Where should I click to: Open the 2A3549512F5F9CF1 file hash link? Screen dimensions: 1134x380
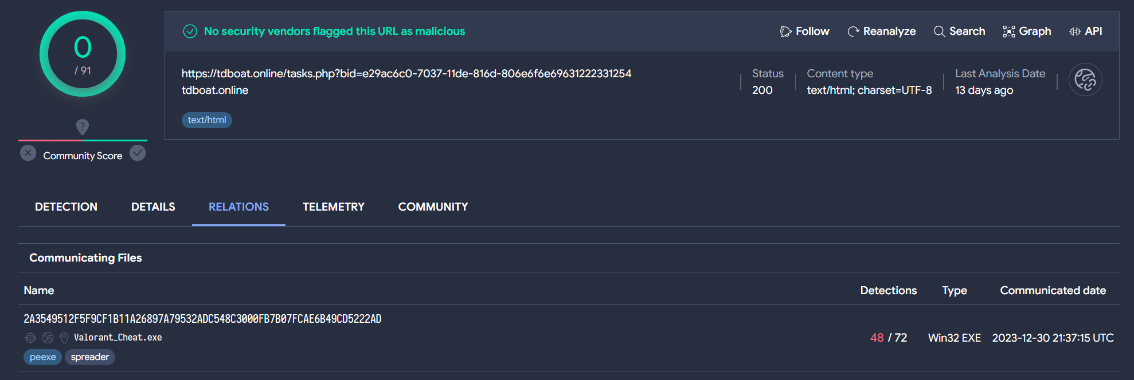pos(202,319)
